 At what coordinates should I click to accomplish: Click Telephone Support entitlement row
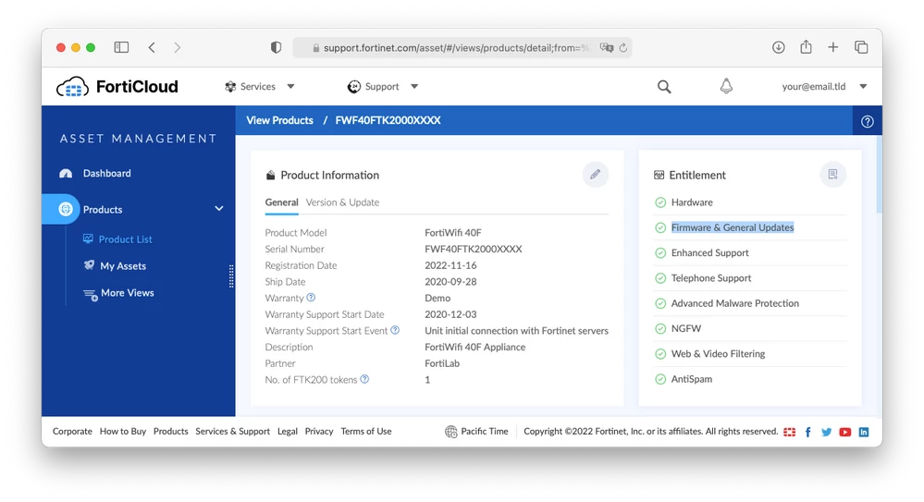tap(750, 278)
